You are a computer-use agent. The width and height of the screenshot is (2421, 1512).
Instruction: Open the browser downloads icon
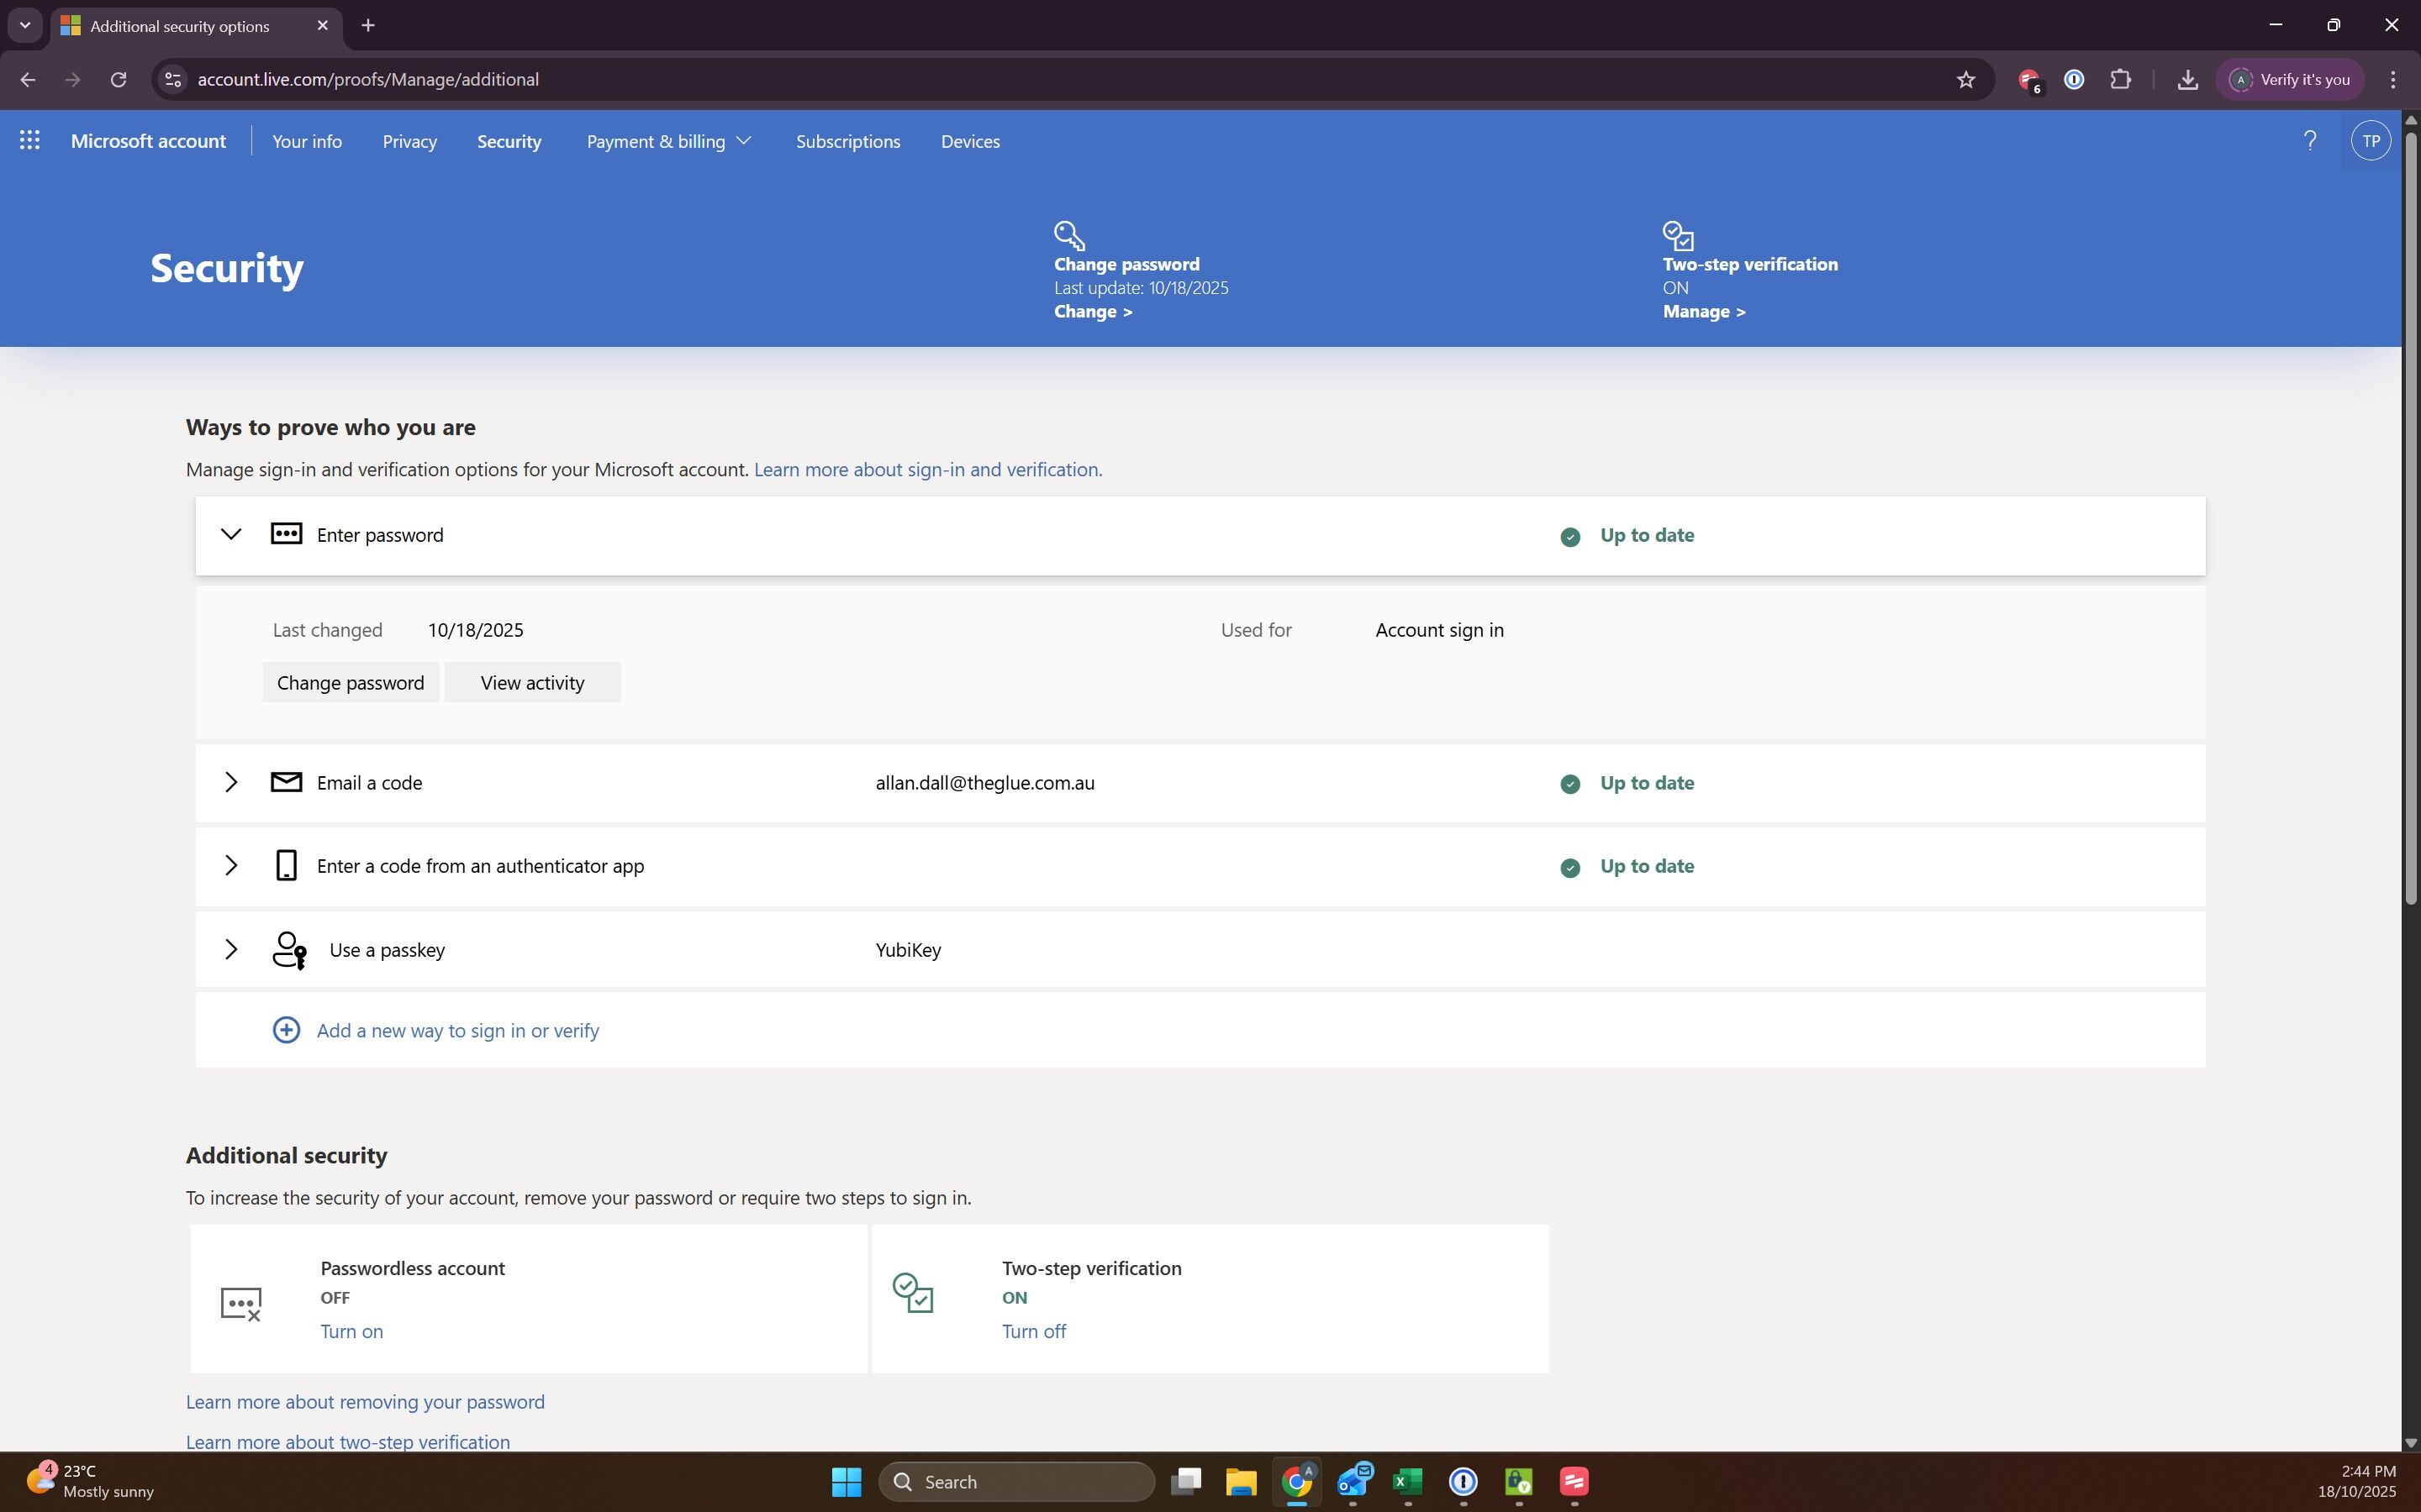[2187, 80]
